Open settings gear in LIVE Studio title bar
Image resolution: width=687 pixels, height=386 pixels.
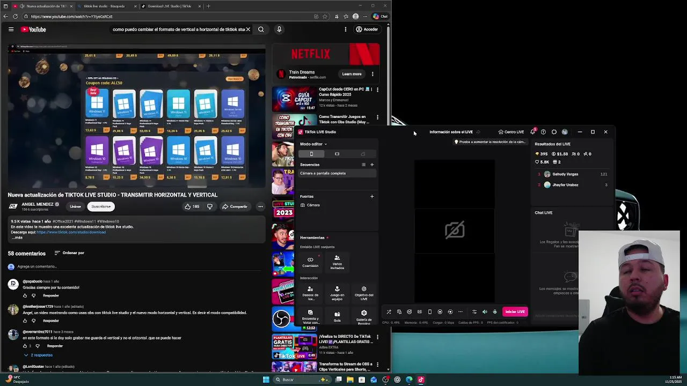554,132
